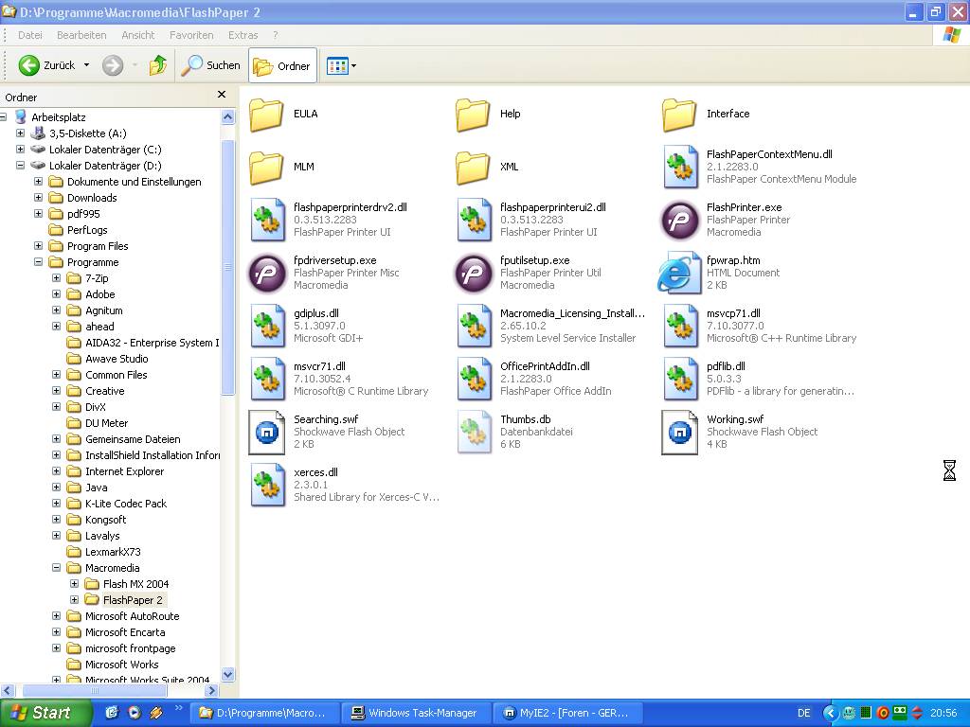
Task: Open the ? help menu
Action: point(276,35)
